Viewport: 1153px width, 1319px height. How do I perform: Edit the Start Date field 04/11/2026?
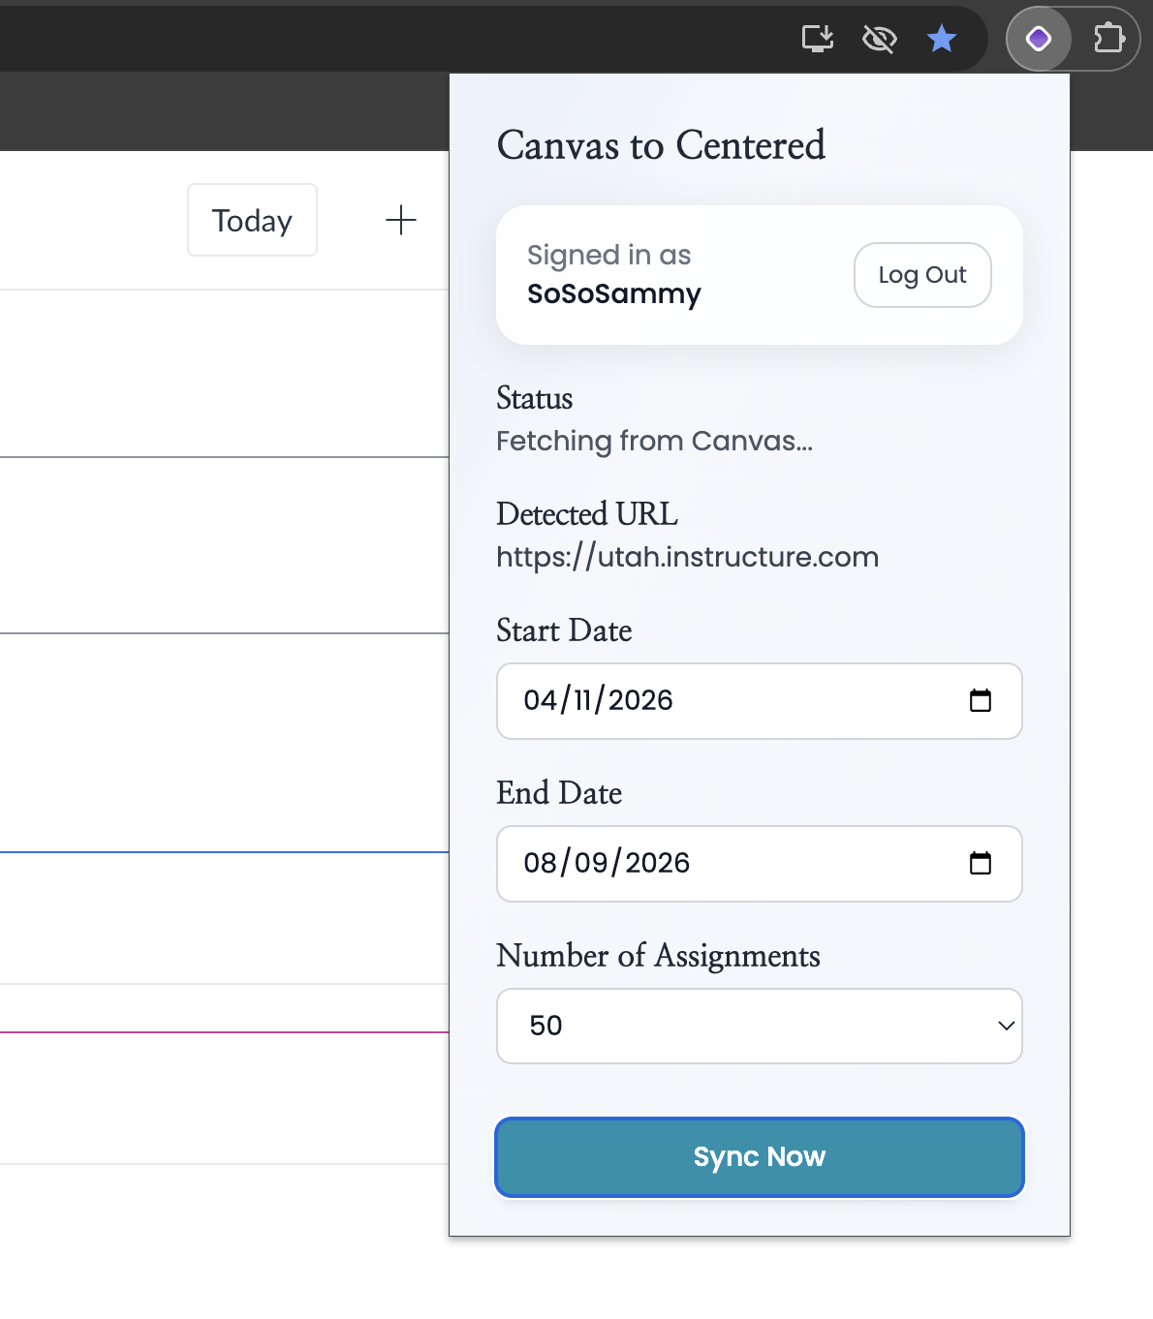(760, 701)
